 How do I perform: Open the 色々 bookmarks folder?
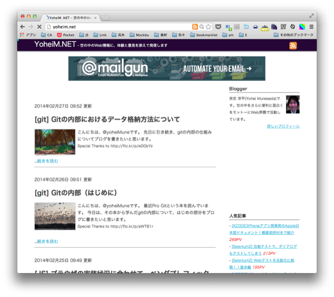(x=179, y=35)
